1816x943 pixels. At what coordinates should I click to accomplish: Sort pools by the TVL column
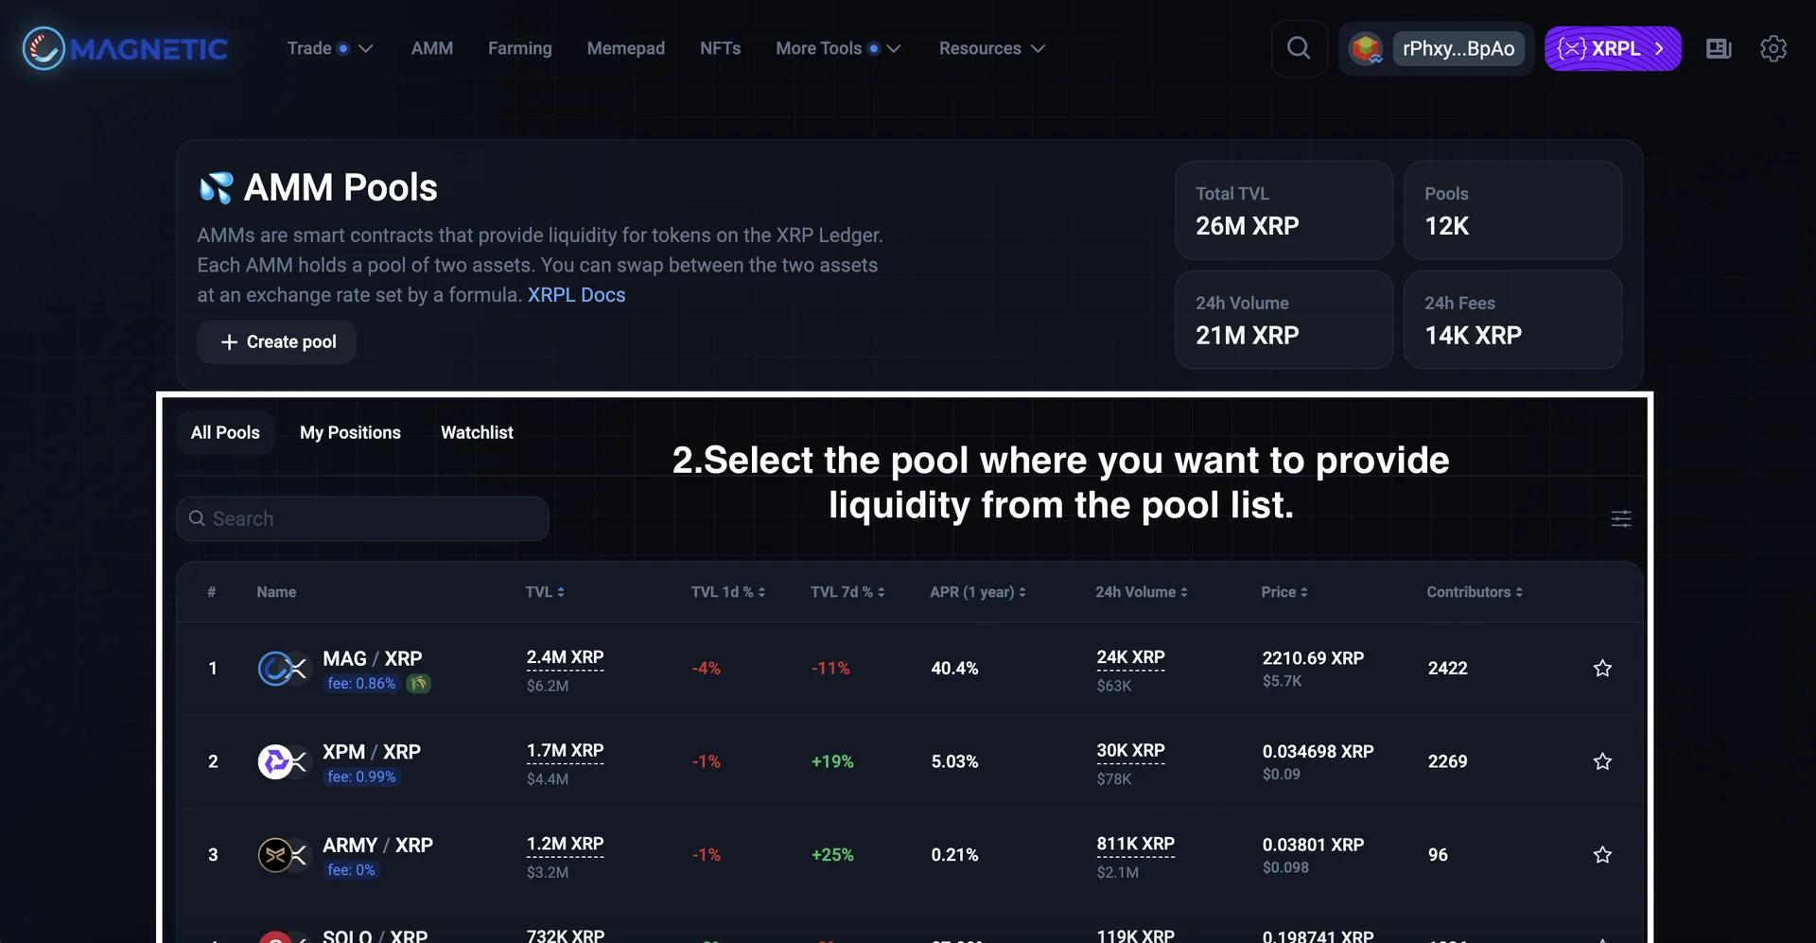545,592
